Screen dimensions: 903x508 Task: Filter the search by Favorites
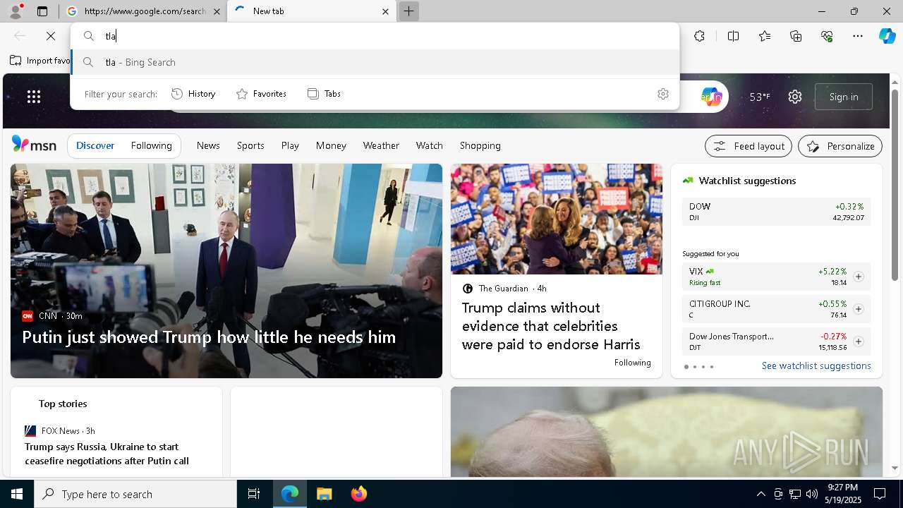point(261,94)
